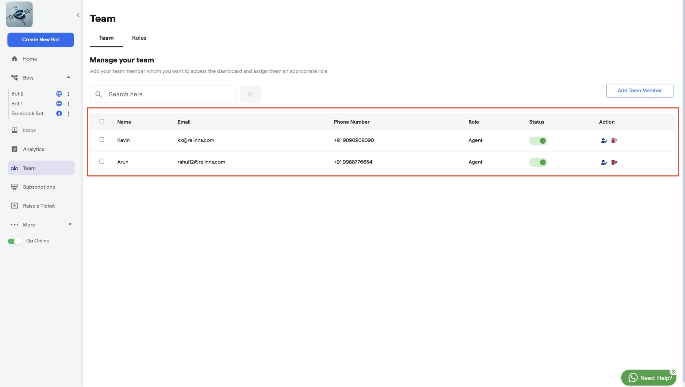Screen dimensions: 685x387
Task: Tick the checkbox for Kevin
Action: click(102, 140)
